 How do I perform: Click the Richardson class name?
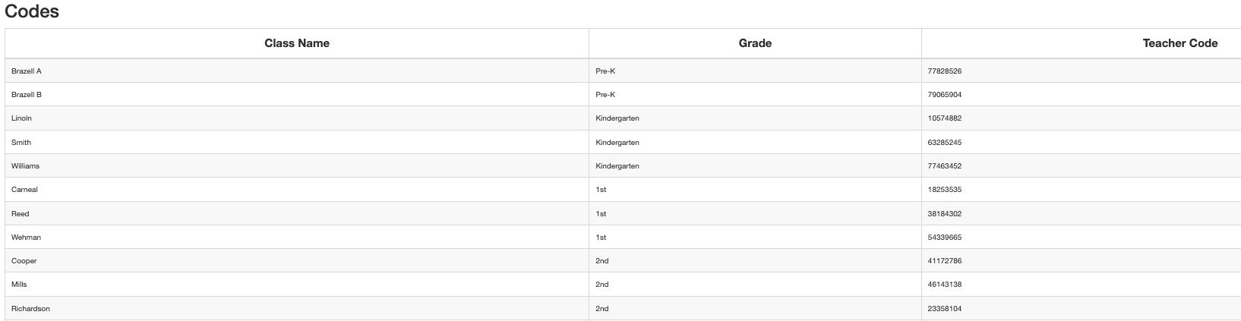click(x=30, y=308)
